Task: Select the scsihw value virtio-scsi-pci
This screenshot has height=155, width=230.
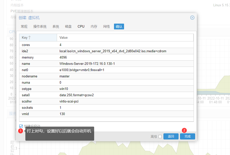Action: (69, 101)
